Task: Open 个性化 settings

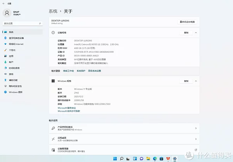Action: click(23, 50)
